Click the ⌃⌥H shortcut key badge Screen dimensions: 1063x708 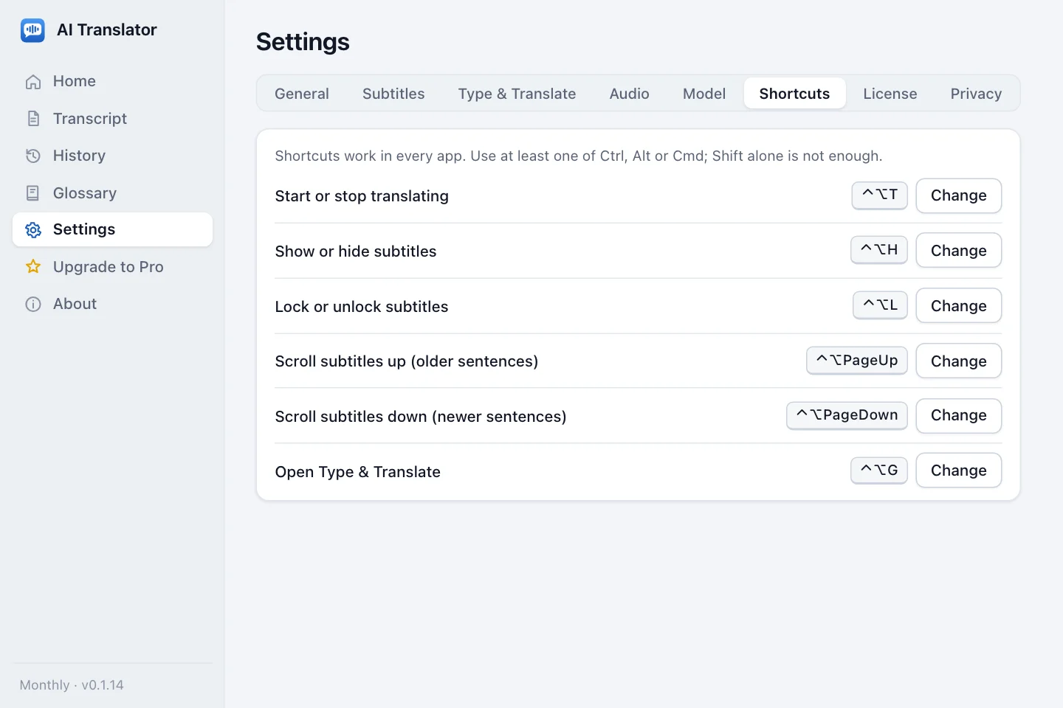pos(878,250)
